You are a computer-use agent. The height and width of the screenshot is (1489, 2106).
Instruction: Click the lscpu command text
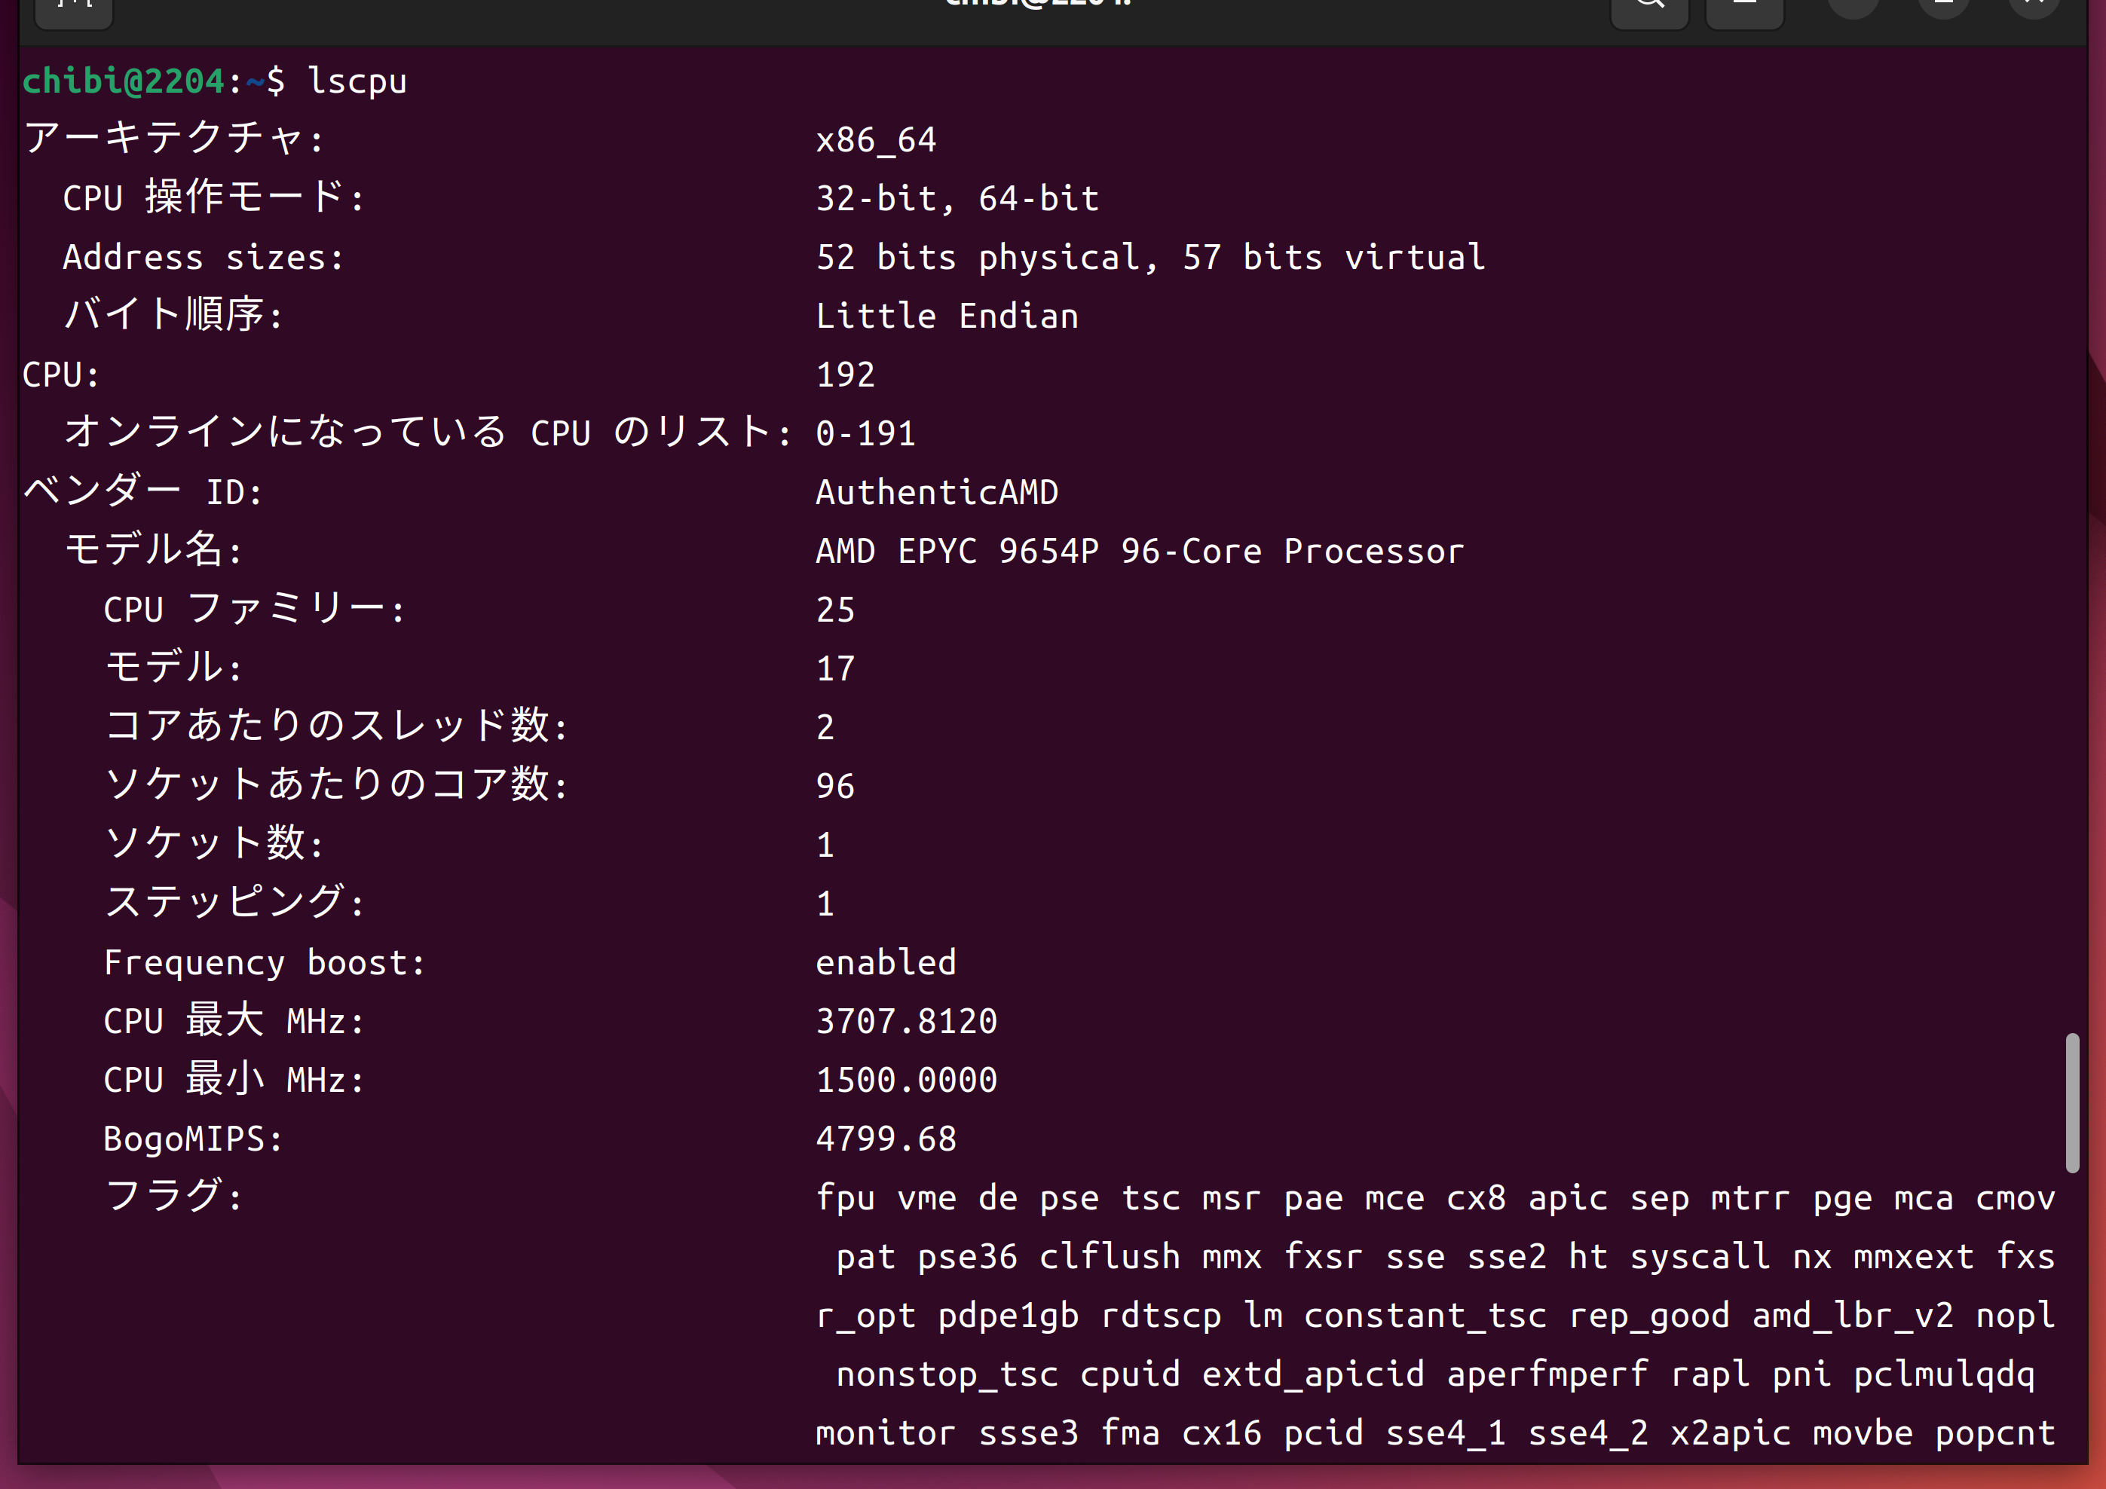357,81
